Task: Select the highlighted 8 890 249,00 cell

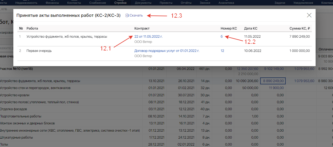Action: (x=273, y=81)
